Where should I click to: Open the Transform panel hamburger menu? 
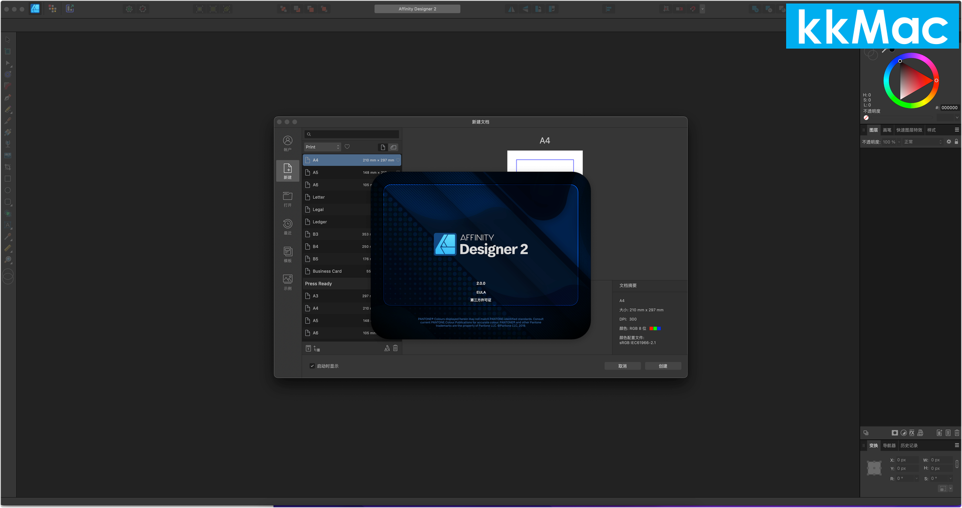[956, 445]
